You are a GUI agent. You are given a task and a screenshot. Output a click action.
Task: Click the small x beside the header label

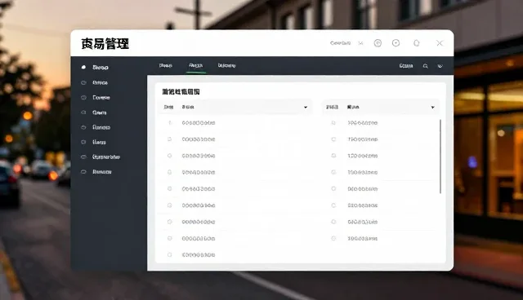[360, 43]
